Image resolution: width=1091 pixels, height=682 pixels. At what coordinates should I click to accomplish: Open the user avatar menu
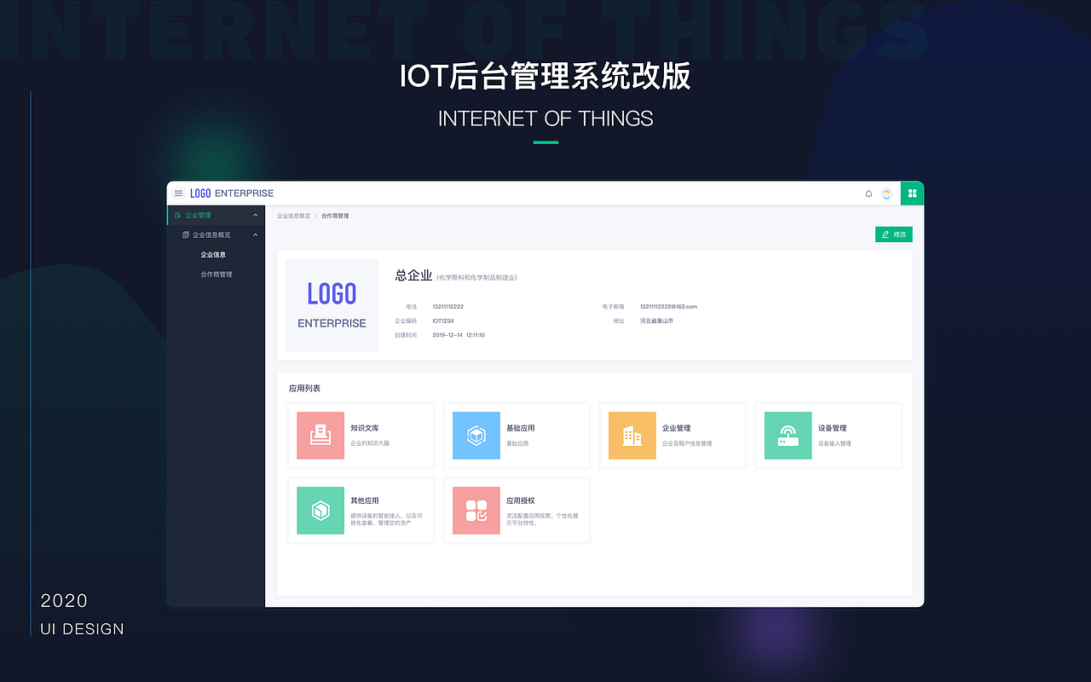[886, 194]
